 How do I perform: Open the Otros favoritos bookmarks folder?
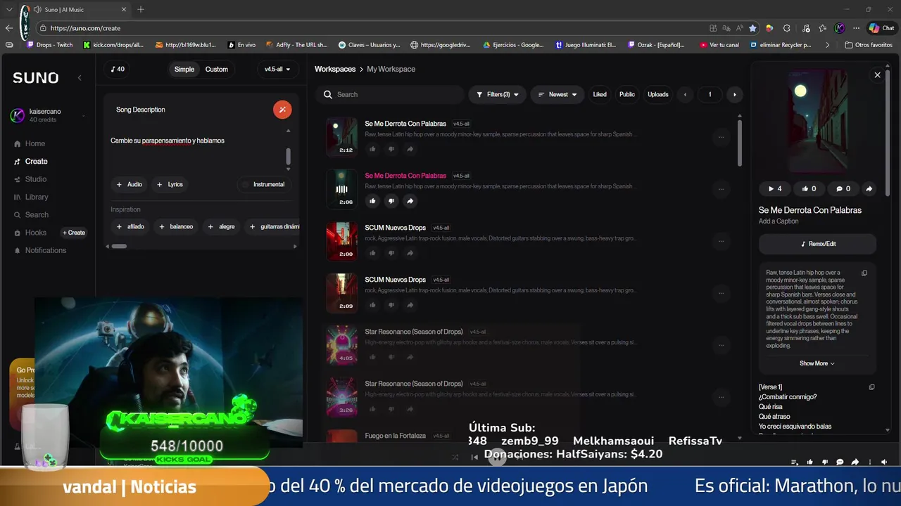click(x=868, y=45)
